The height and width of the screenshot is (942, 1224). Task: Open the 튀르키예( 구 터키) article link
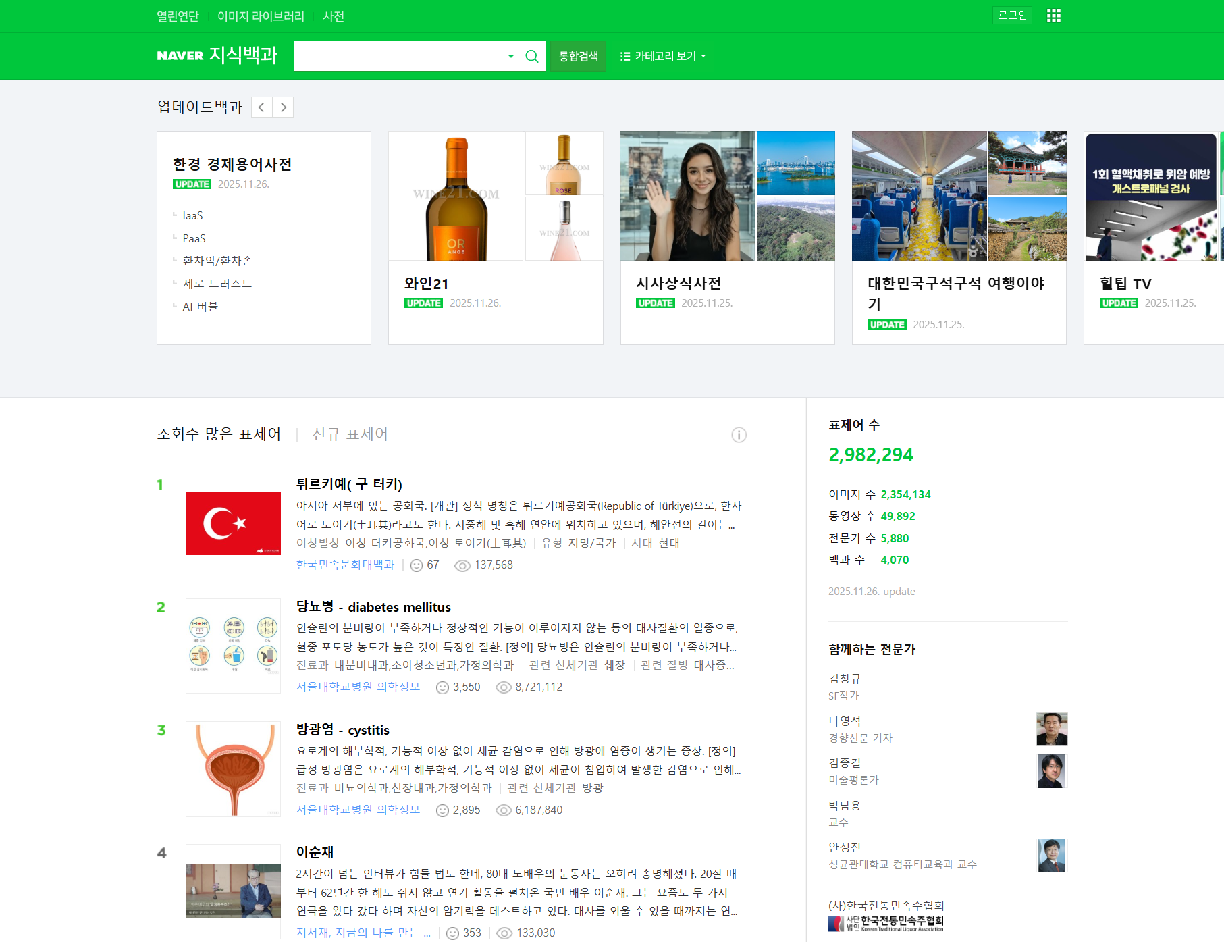[349, 484]
